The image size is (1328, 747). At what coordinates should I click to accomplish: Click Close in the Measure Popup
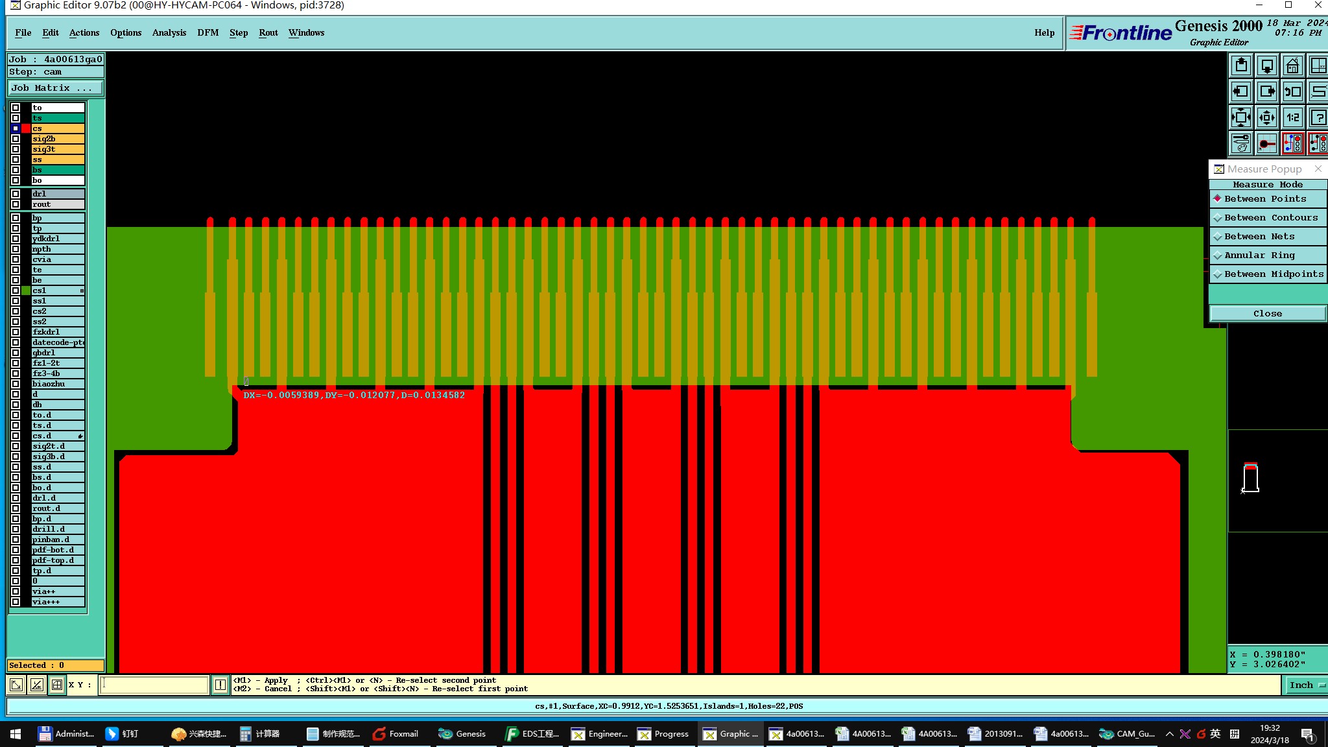(x=1267, y=314)
